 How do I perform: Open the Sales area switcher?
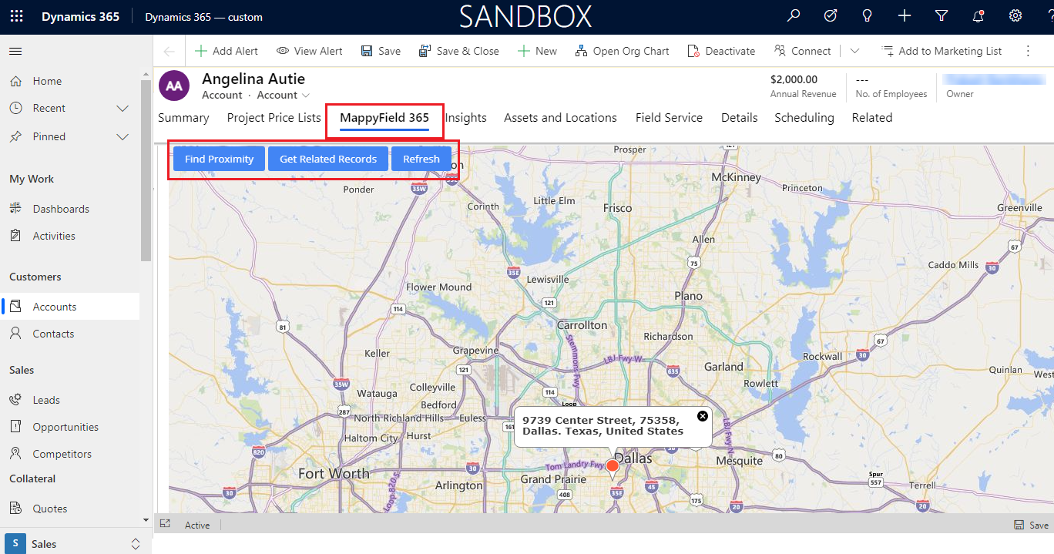[x=76, y=543]
